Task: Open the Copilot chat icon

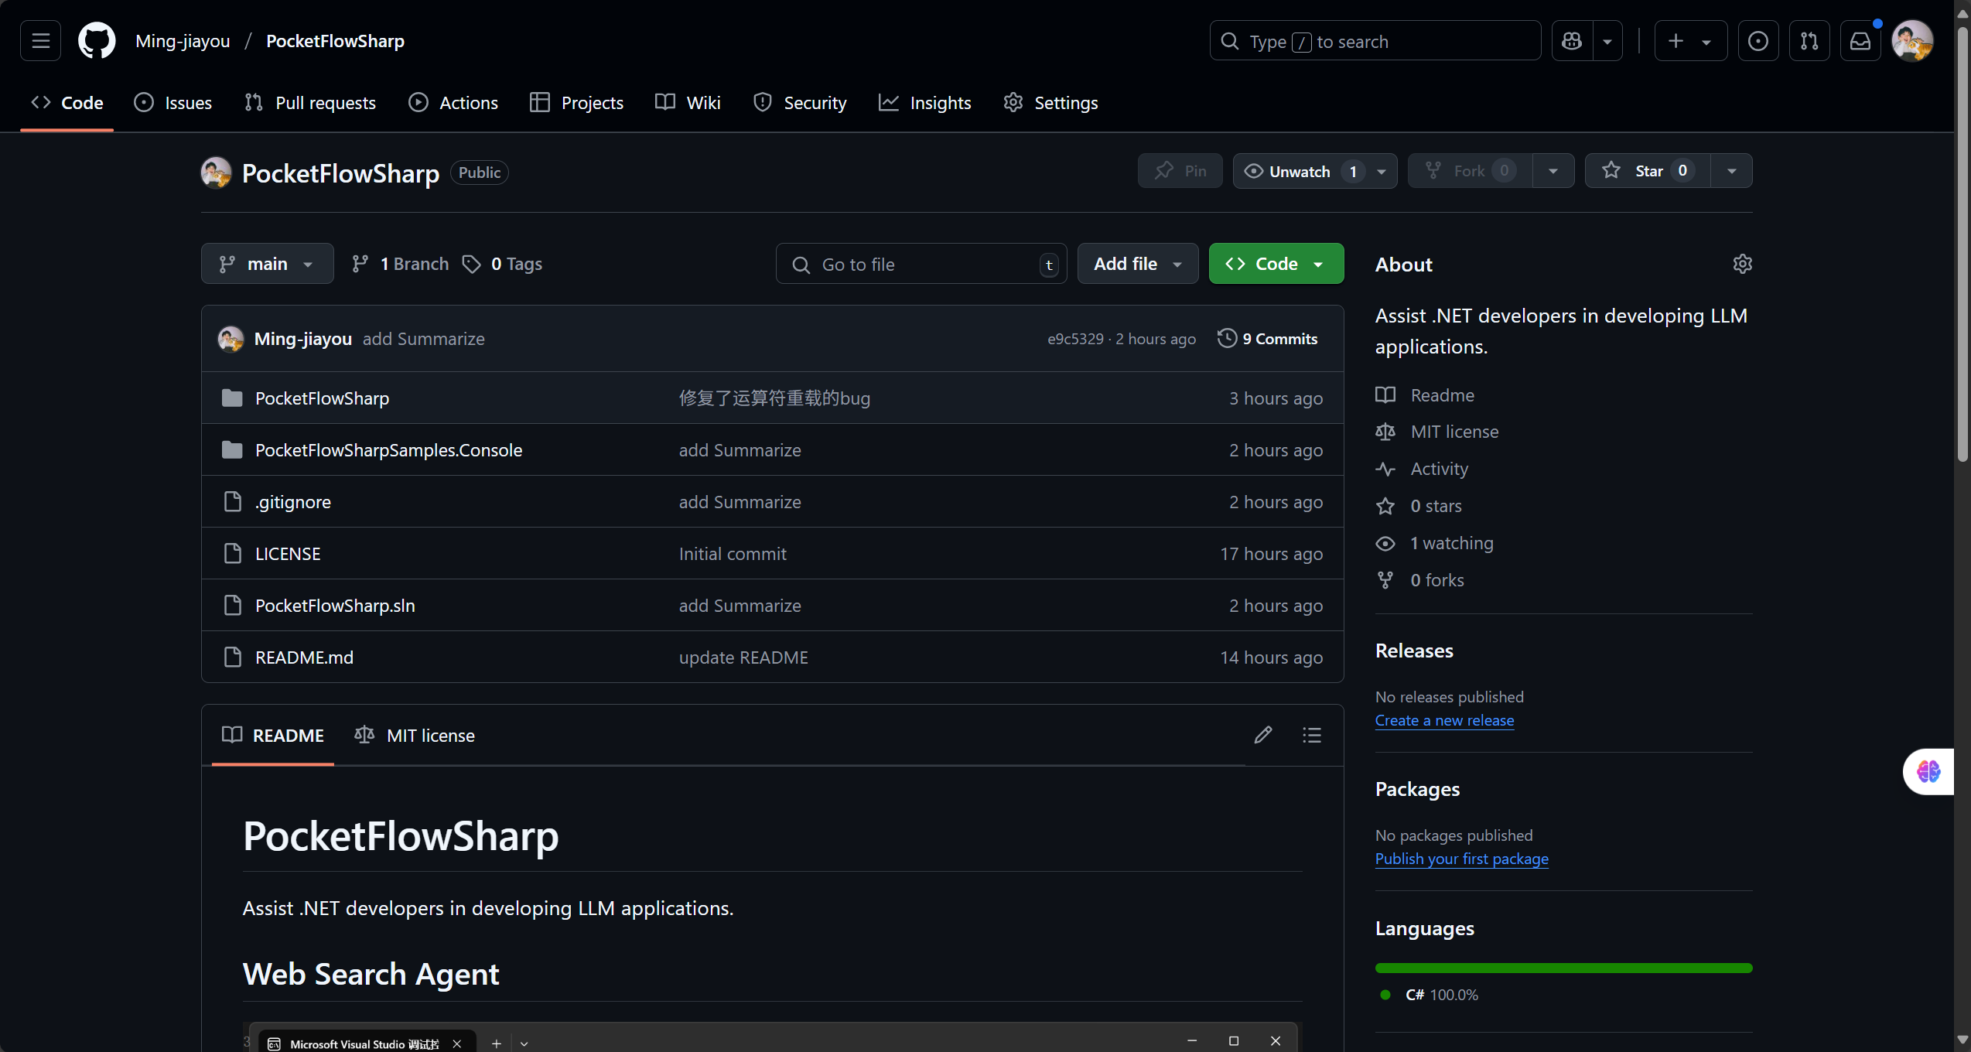Action: pos(1572,41)
